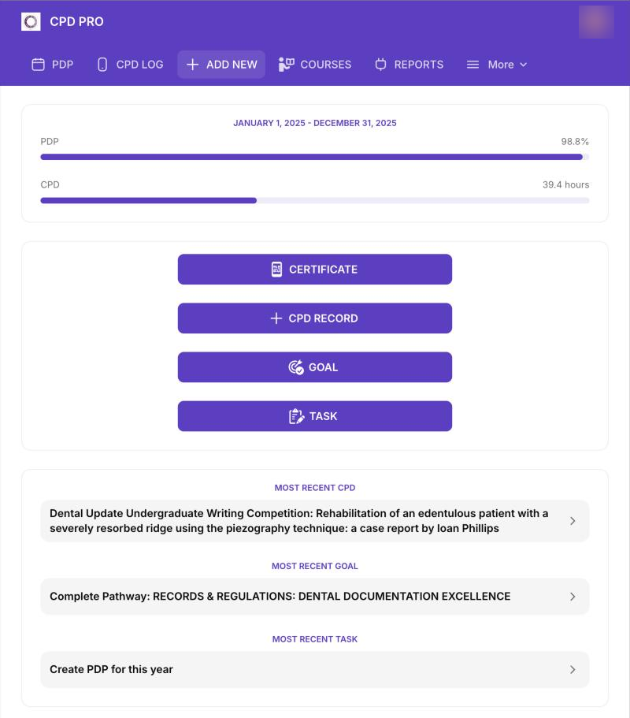Click the CPD RECORD button
The height and width of the screenshot is (718, 630).
315,318
